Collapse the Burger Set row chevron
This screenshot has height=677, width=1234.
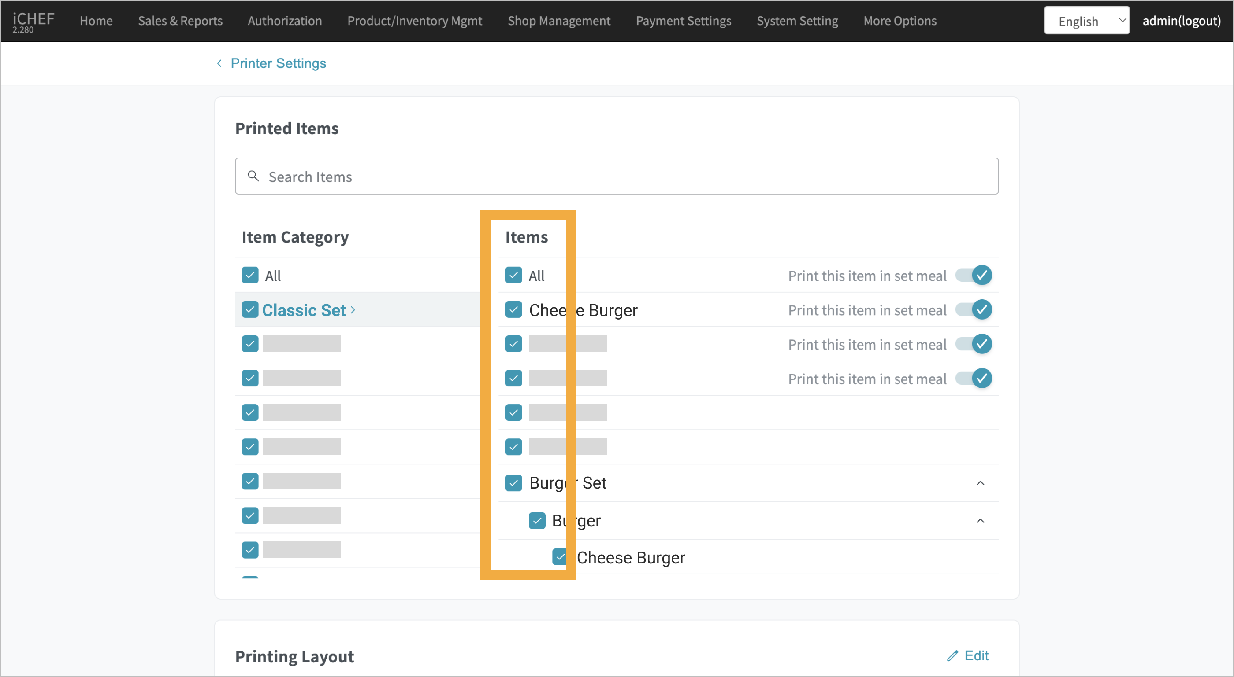[980, 483]
